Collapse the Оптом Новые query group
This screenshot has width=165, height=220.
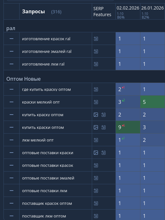tap(23, 79)
